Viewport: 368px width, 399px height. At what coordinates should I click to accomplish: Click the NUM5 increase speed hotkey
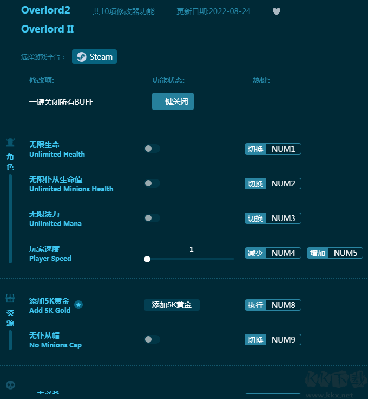click(x=345, y=253)
